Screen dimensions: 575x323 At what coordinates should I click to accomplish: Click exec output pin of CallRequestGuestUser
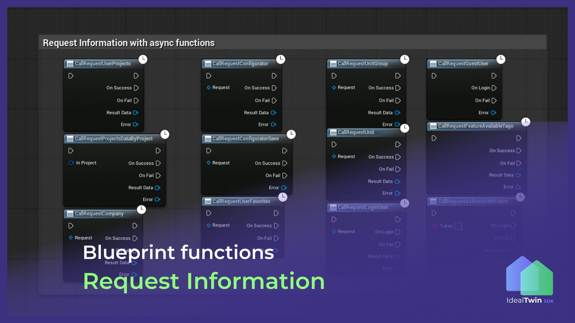point(494,76)
